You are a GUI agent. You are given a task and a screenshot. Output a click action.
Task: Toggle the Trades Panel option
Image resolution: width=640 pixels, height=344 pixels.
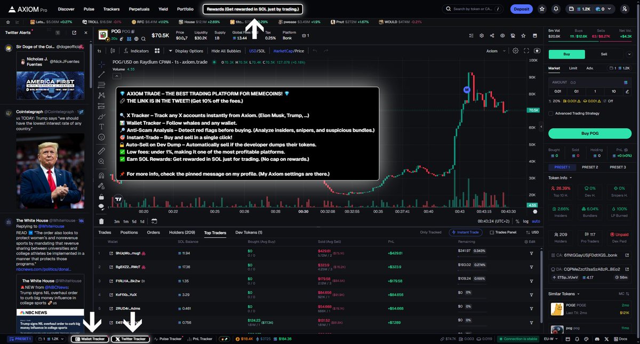point(503,232)
